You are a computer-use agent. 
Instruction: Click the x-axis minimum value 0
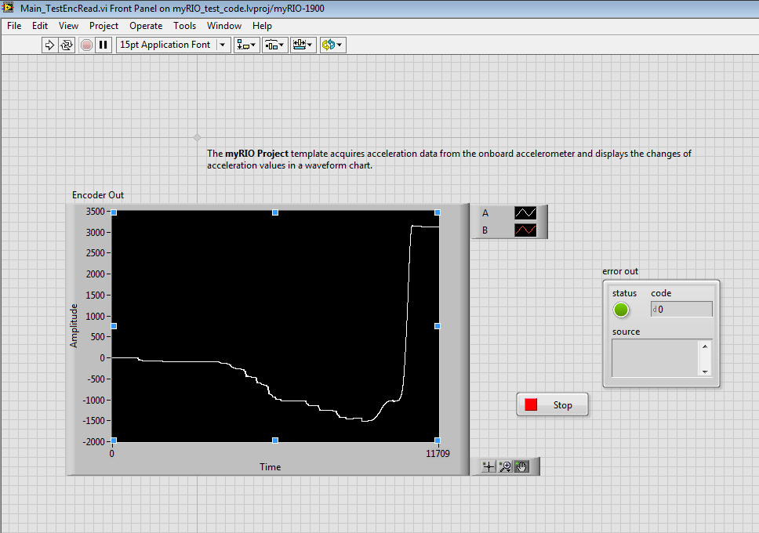[x=112, y=454]
